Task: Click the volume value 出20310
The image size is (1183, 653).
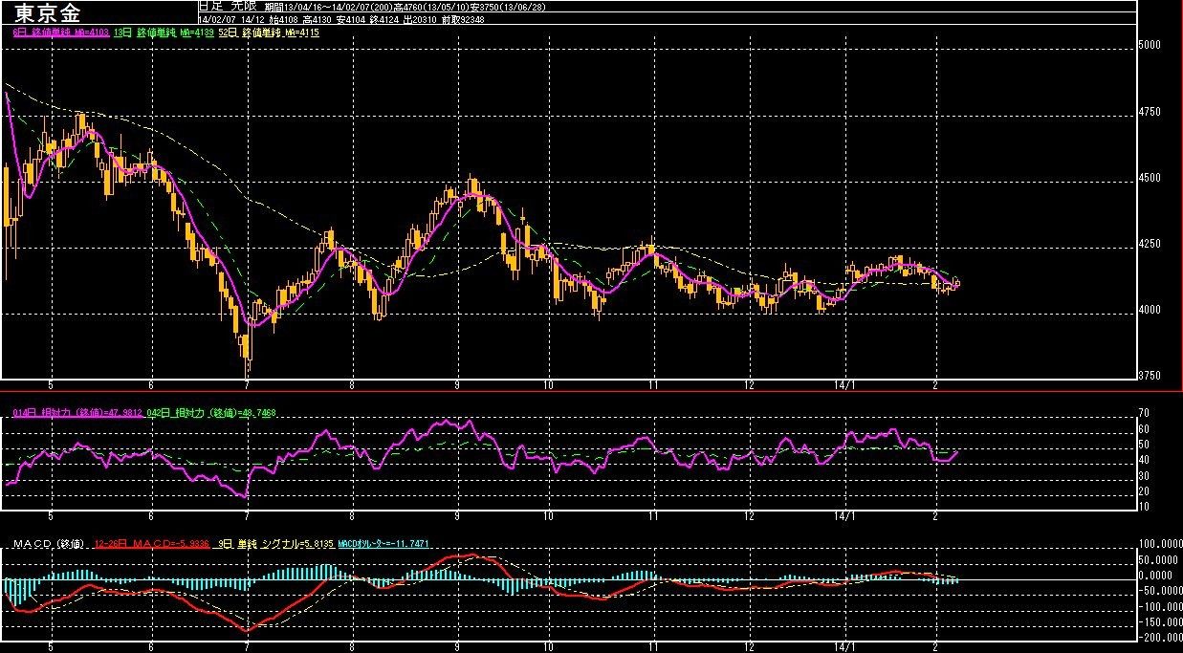Action: 419,20
